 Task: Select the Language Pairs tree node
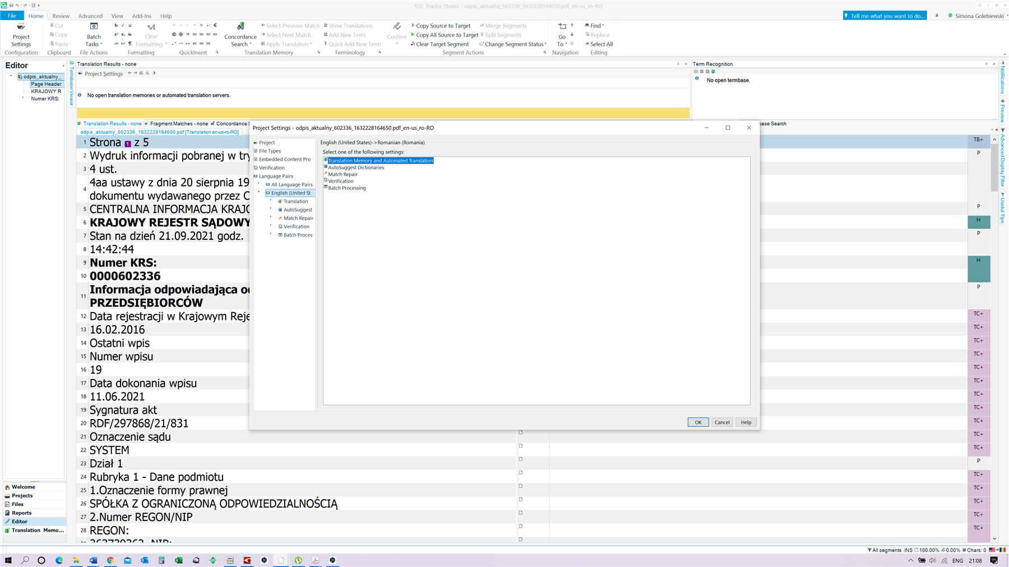click(276, 176)
